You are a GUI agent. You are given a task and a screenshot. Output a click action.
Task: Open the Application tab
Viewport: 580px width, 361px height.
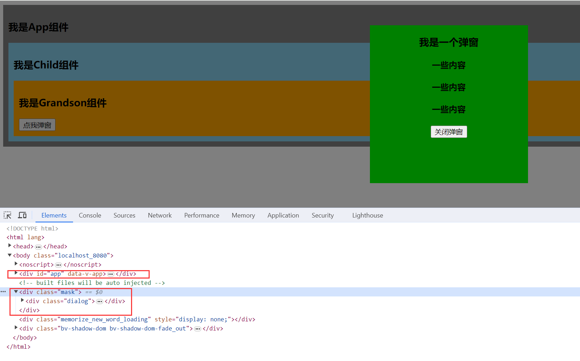pos(283,215)
